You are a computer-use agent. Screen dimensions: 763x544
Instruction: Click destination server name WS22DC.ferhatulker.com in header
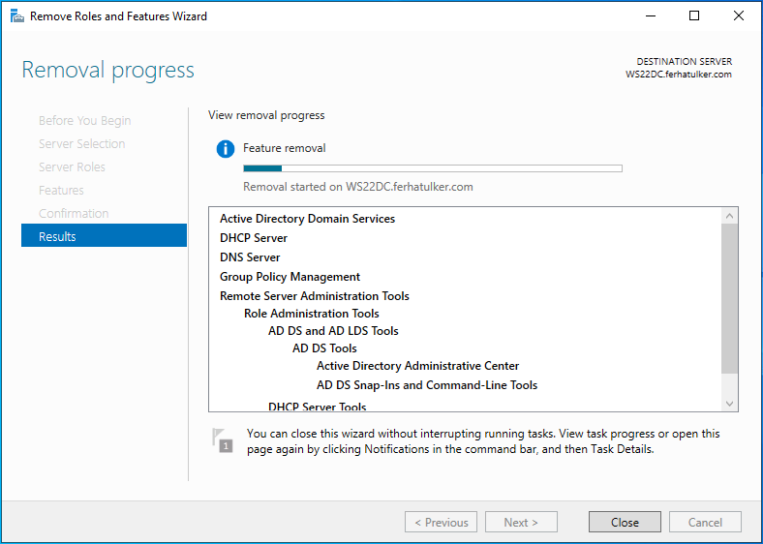(679, 75)
